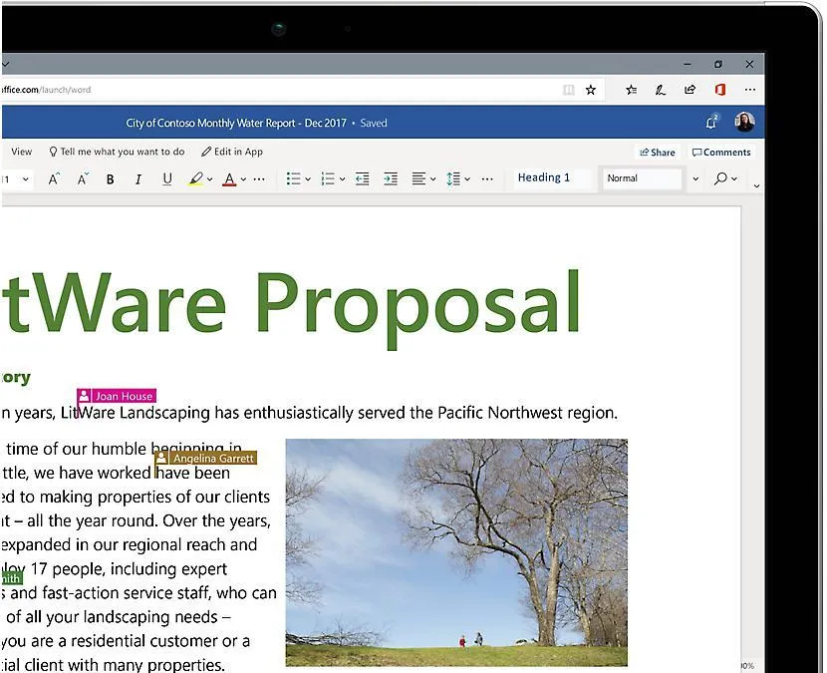Open browser Settings and more menu
This screenshot has width=827, height=673.
pos(750,90)
